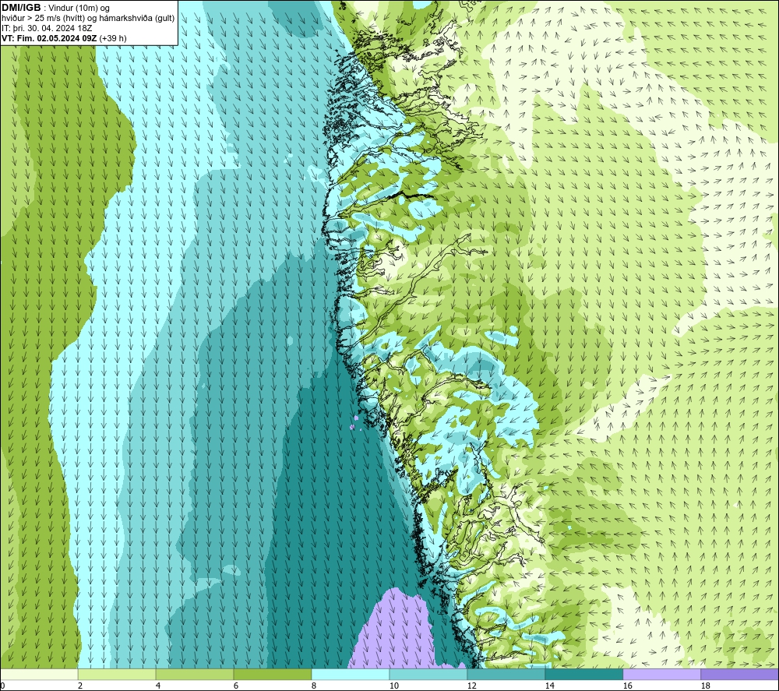
Task: Click the legend scale label '18'
Action: (x=705, y=686)
